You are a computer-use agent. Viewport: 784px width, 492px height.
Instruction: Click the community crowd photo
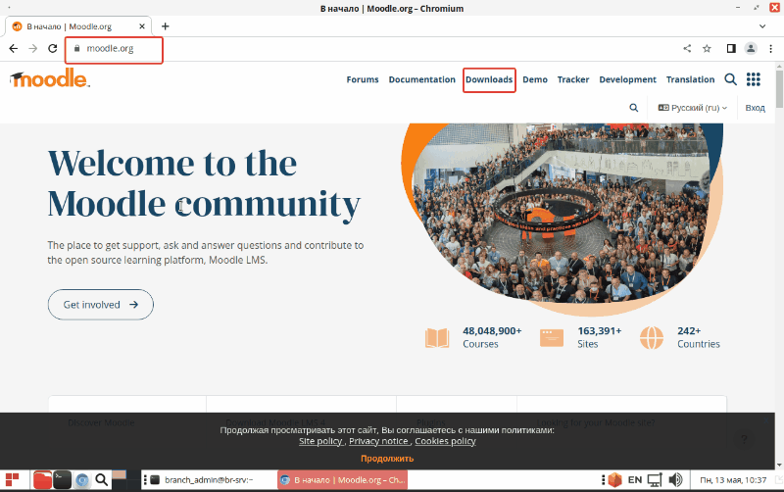560,215
